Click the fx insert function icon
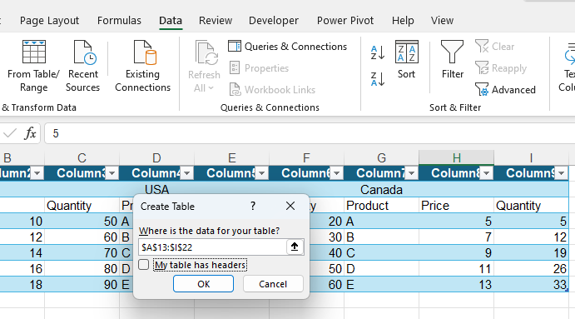Image resolution: width=575 pixels, height=319 pixels. coord(30,133)
